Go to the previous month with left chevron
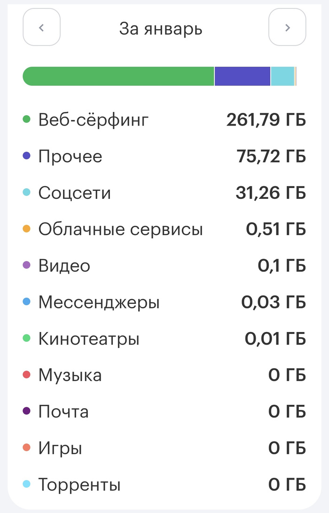The width and height of the screenshot is (329, 513). (x=41, y=28)
